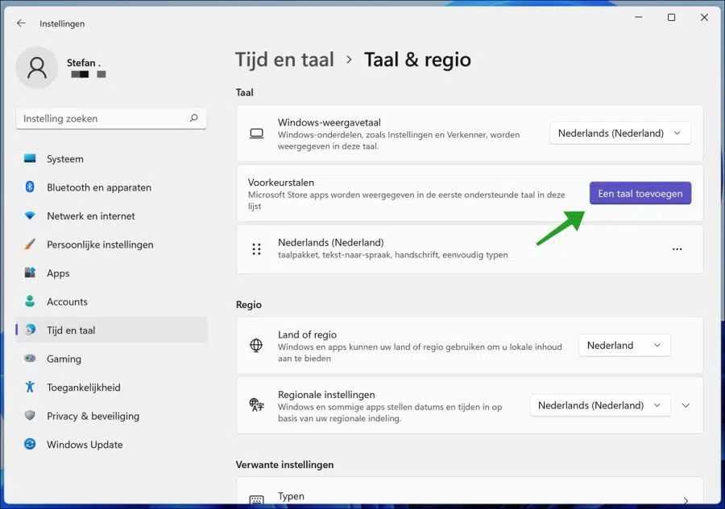Viewport: 725px width, 509px height.
Task: Click the Voorkeurstalen heading text
Action: click(x=280, y=183)
